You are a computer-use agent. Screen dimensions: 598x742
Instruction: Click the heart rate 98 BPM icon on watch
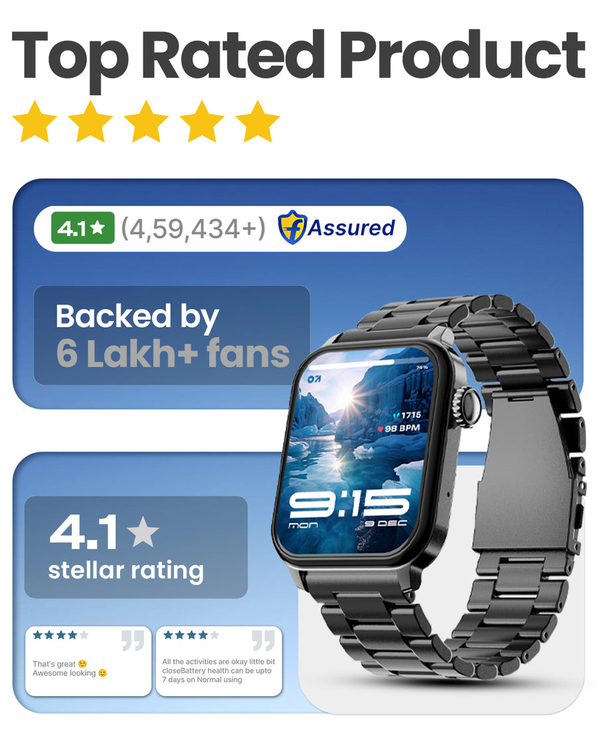tap(380, 430)
